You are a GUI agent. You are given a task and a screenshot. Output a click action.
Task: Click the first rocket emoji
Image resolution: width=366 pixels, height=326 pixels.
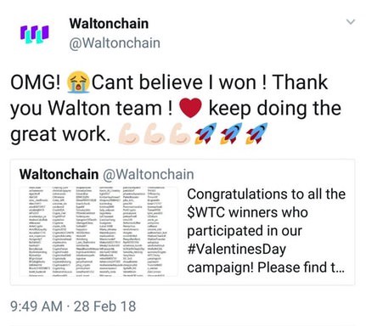(x=206, y=133)
